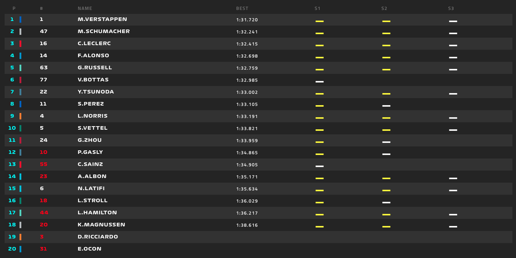Click the white S1 indicator for V.BOTTAS

pyautogui.click(x=319, y=82)
